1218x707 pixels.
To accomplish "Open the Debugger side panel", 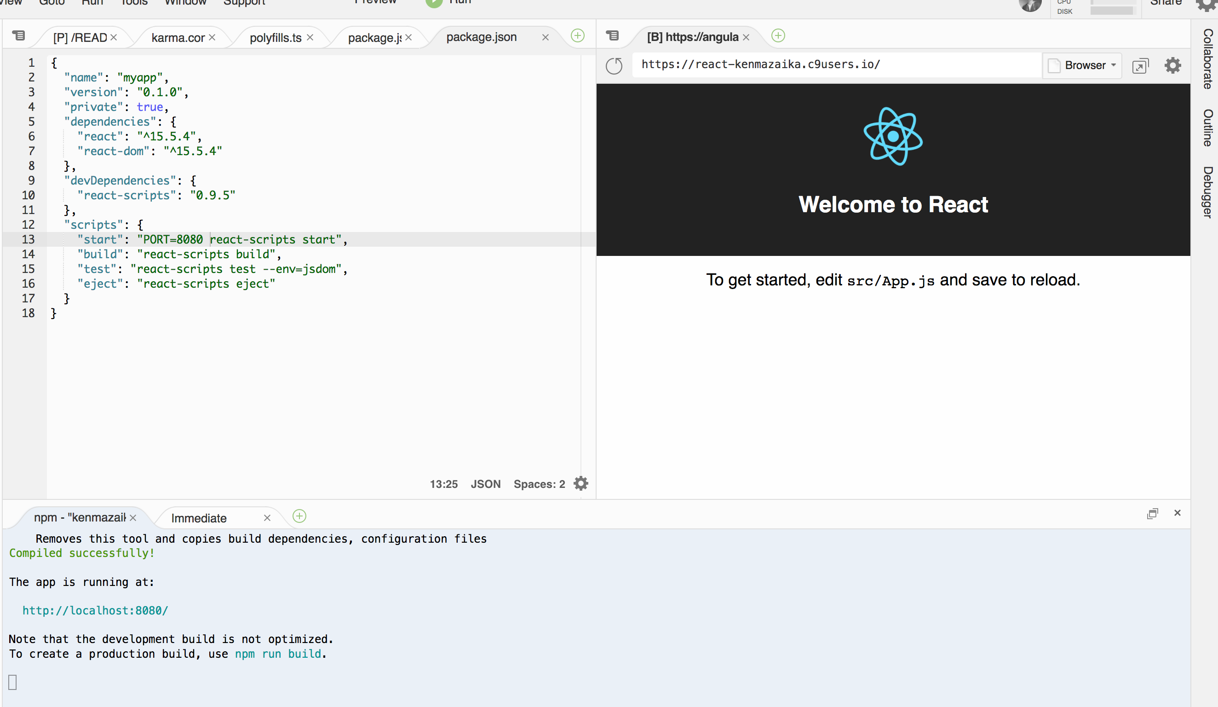I will click(x=1207, y=192).
